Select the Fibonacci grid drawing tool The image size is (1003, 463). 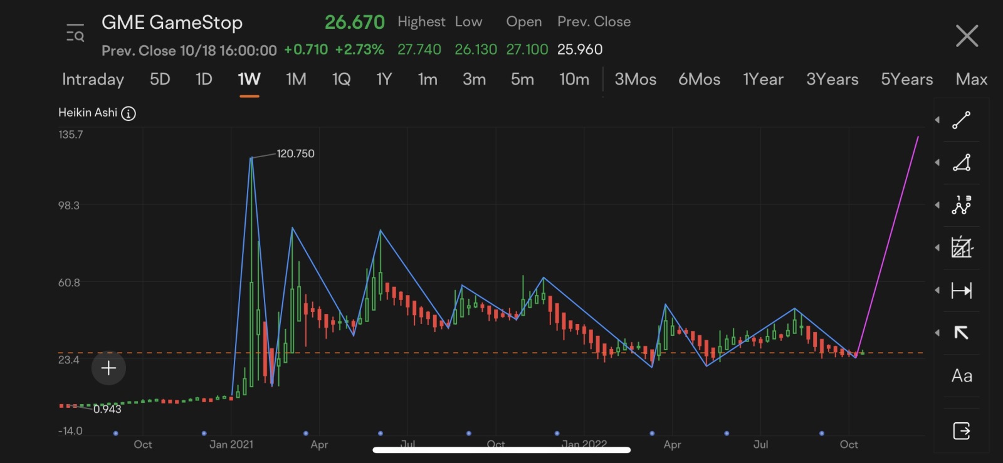point(962,247)
